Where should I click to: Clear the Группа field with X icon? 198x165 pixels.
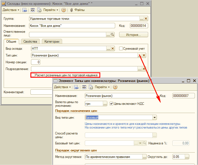pos(146,19)
